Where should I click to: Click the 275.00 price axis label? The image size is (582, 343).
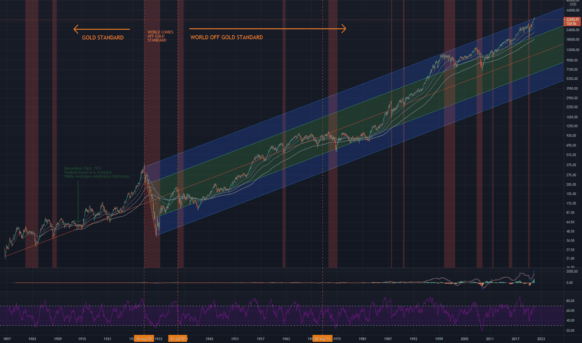coord(573,175)
